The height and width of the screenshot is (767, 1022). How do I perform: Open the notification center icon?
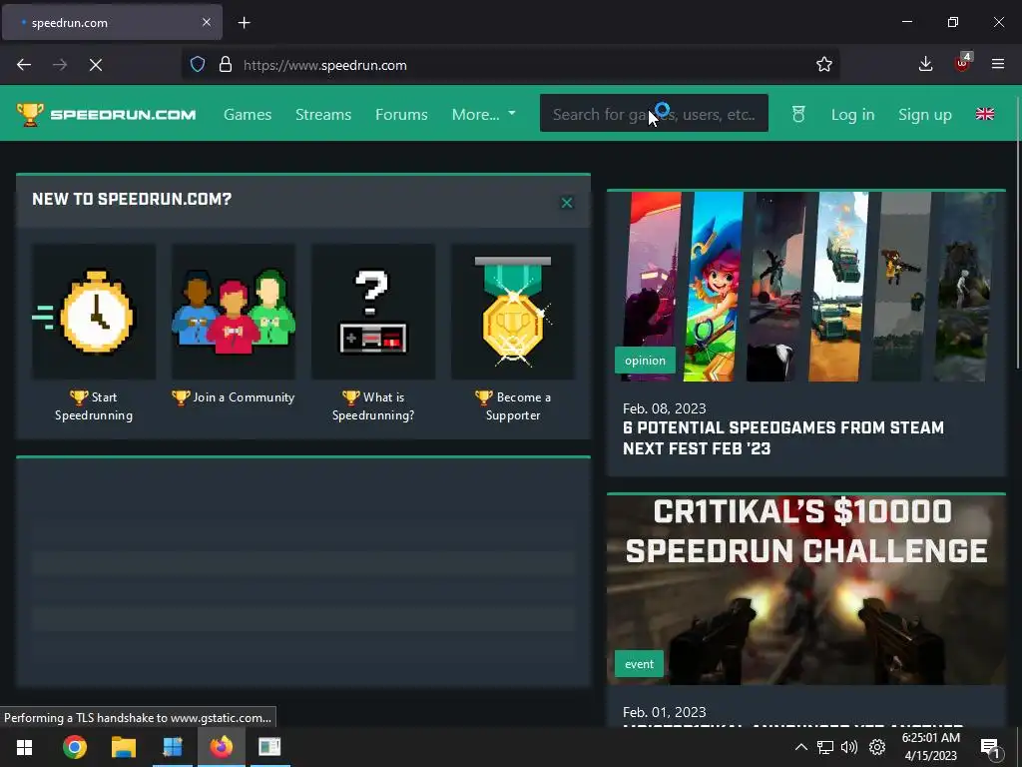(990, 748)
